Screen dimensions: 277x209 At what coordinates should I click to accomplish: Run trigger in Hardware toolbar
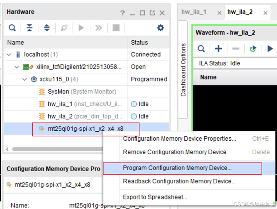coord(81,28)
